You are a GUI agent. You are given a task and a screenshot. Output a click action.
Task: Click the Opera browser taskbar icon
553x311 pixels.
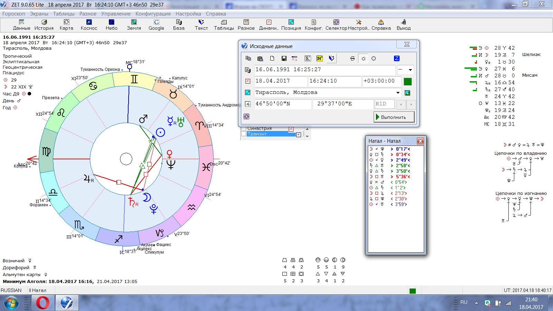[43, 303]
